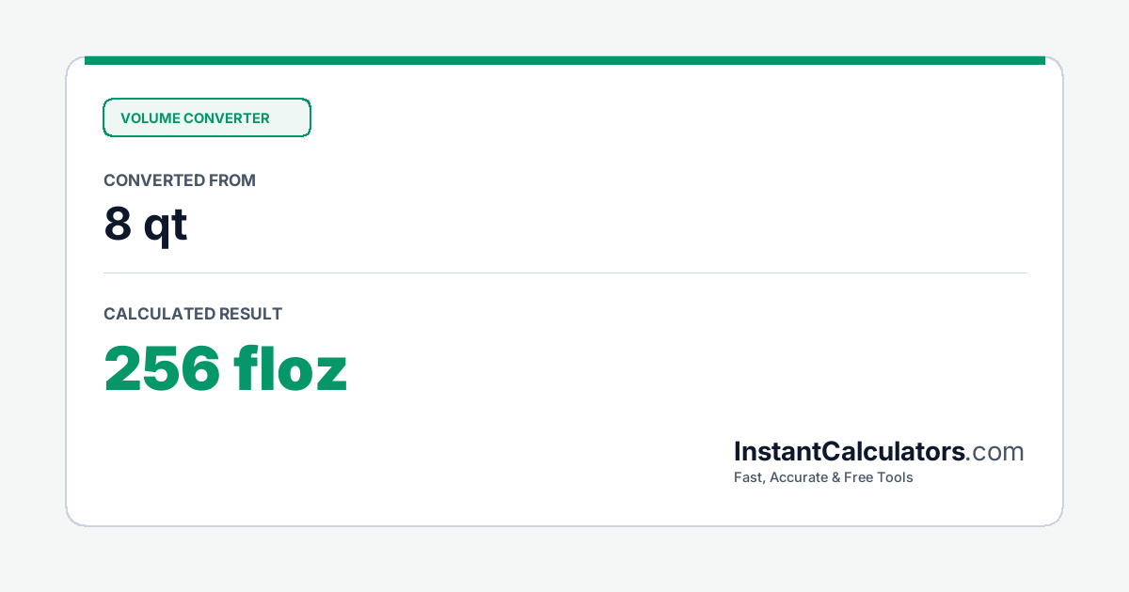Click the Fast, Accurate & Free Tools tagline
This screenshot has width=1129, height=592.
coord(823,477)
